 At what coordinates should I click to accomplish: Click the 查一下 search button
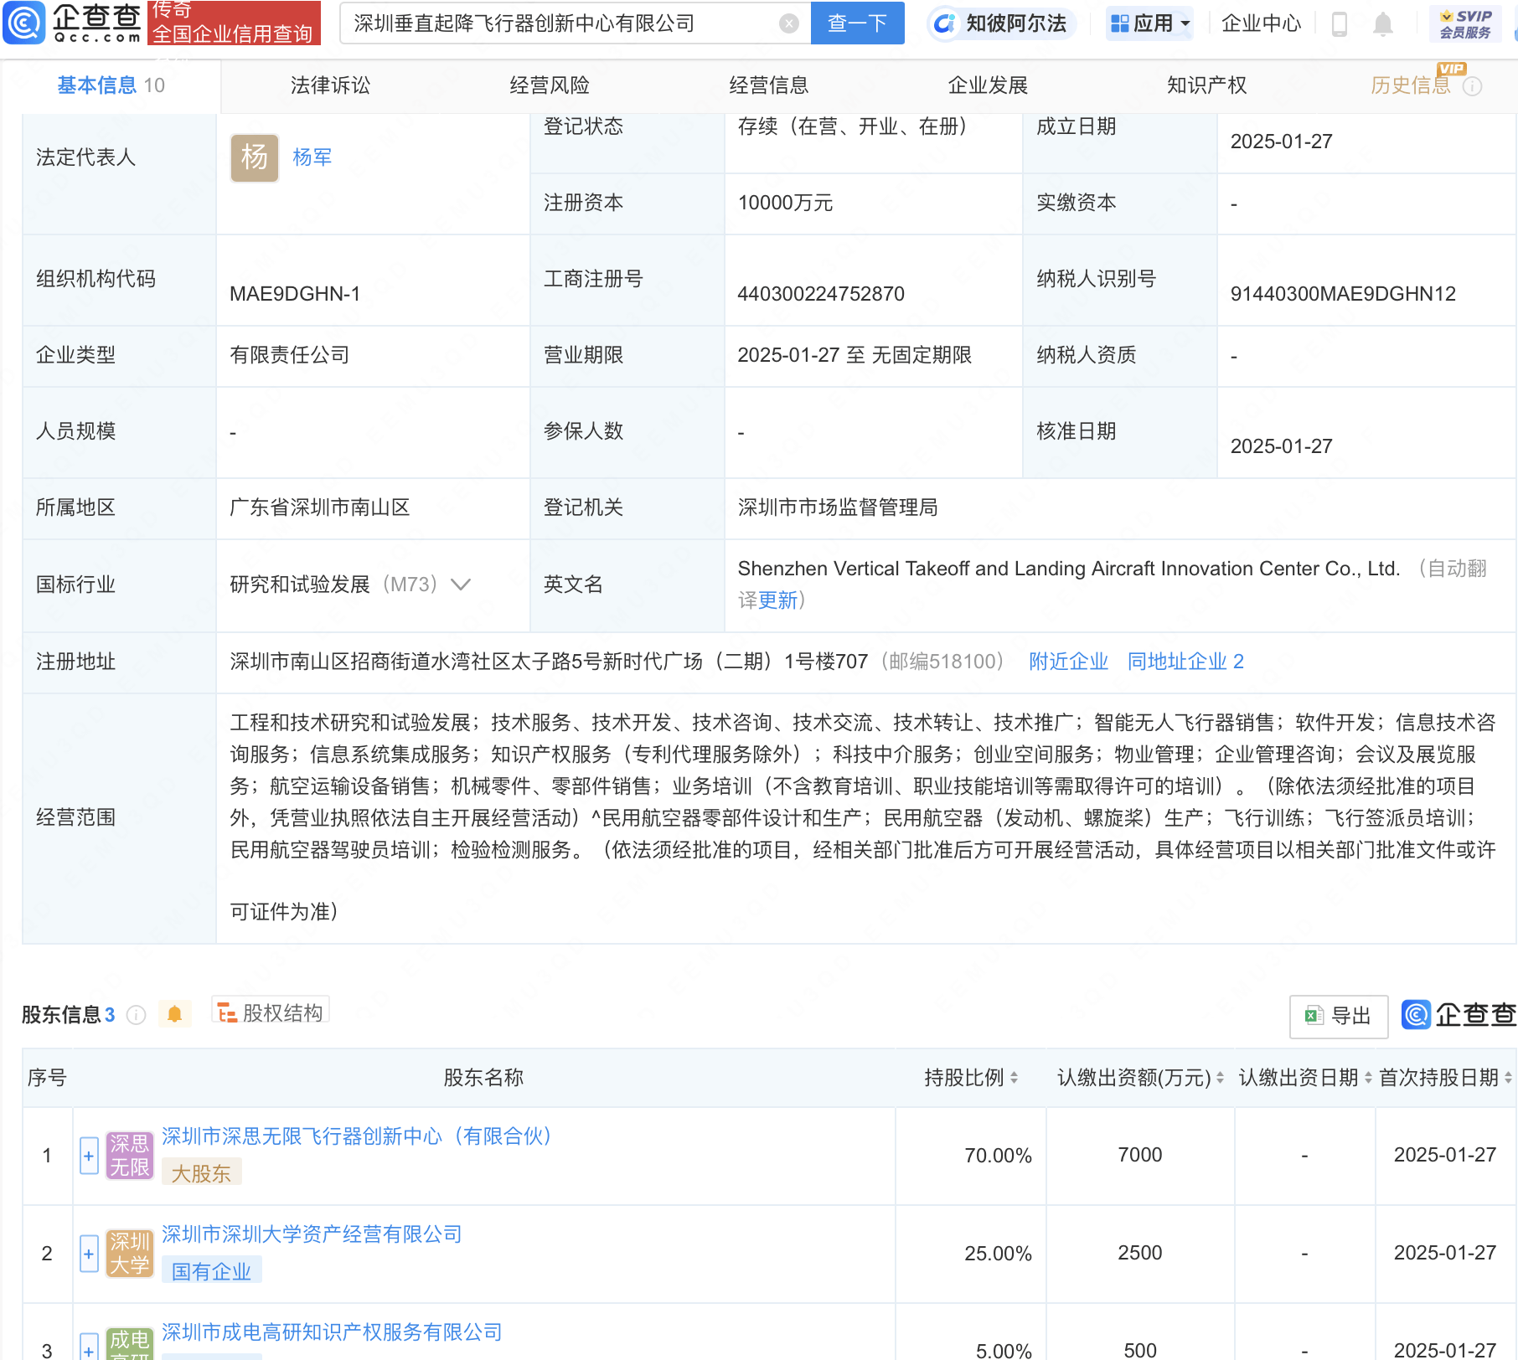(857, 23)
